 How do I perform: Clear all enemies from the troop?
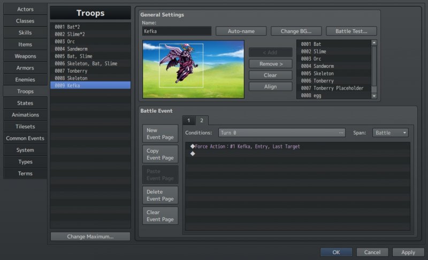pos(271,75)
